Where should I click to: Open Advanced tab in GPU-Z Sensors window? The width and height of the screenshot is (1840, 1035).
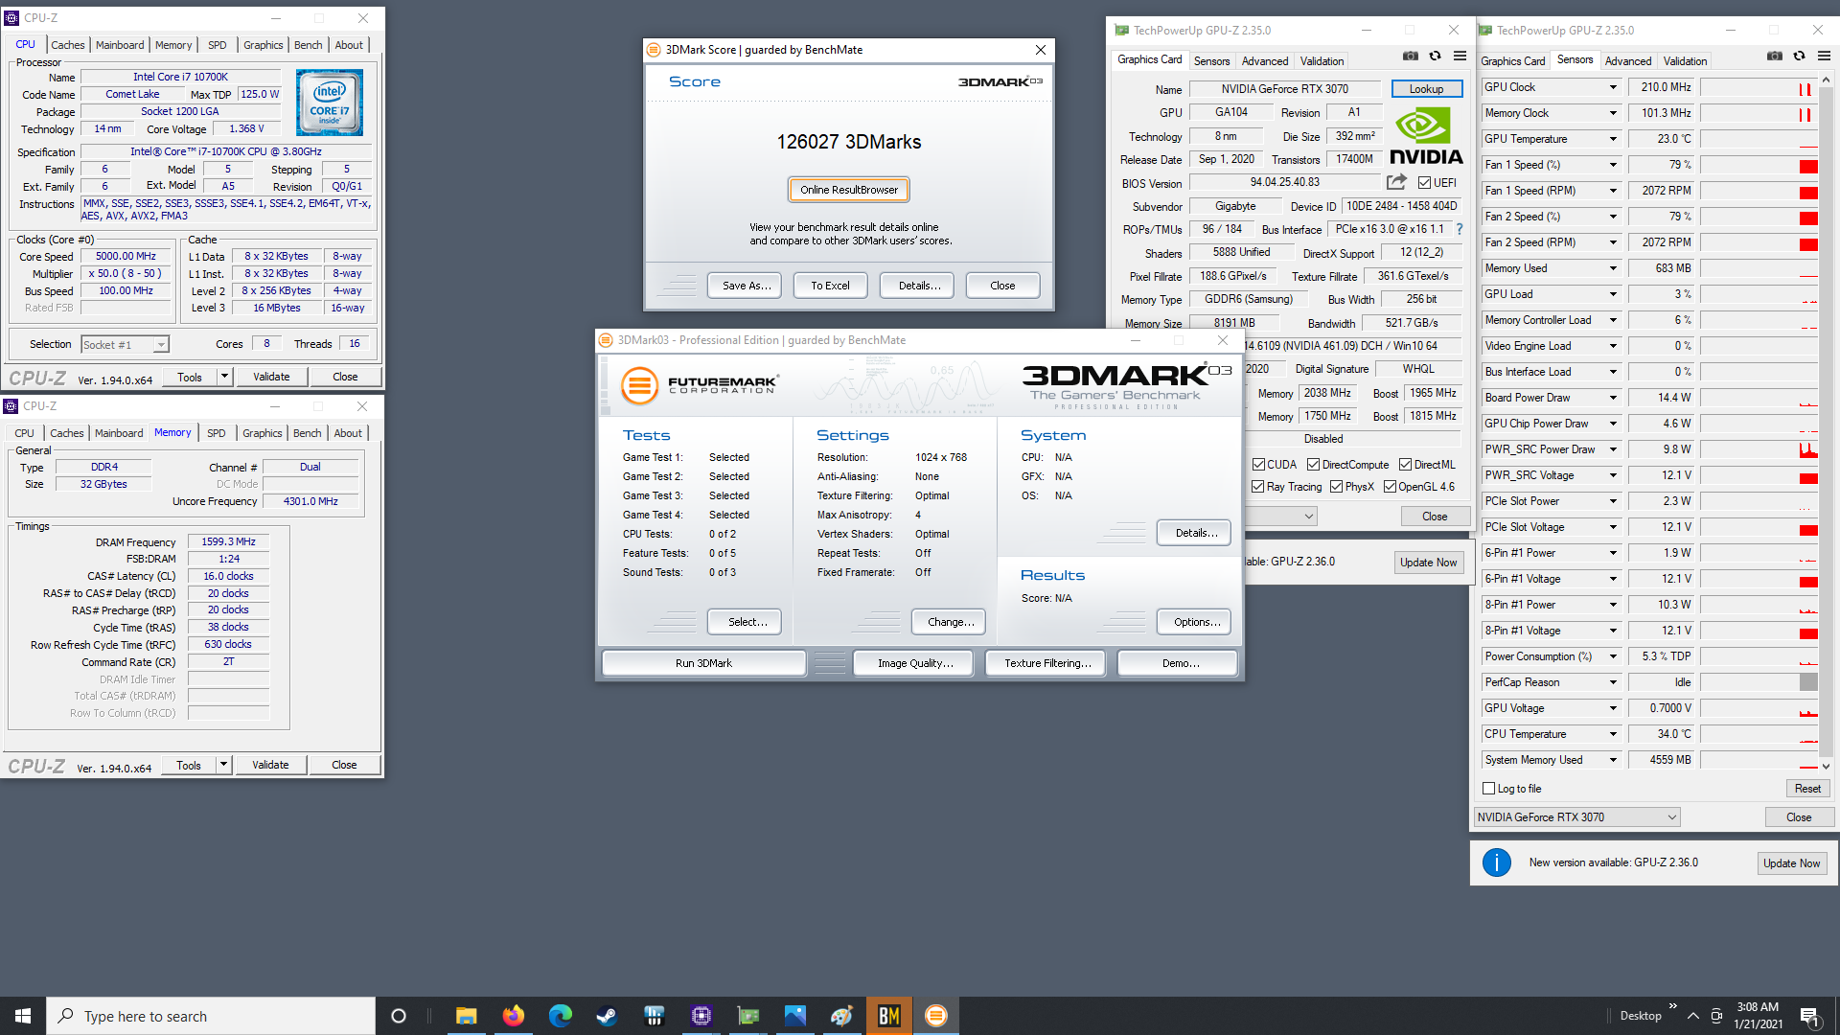pyautogui.click(x=1627, y=61)
